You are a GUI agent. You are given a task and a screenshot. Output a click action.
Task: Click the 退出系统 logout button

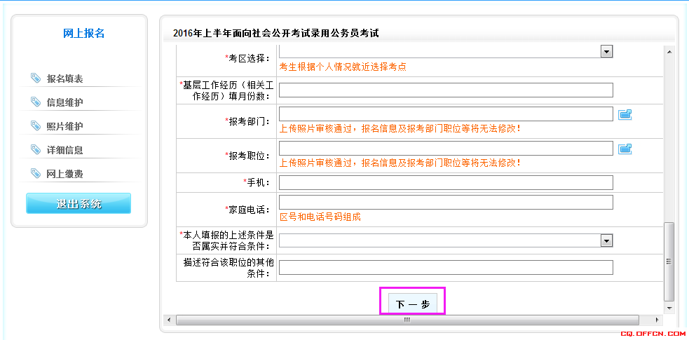(x=79, y=204)
